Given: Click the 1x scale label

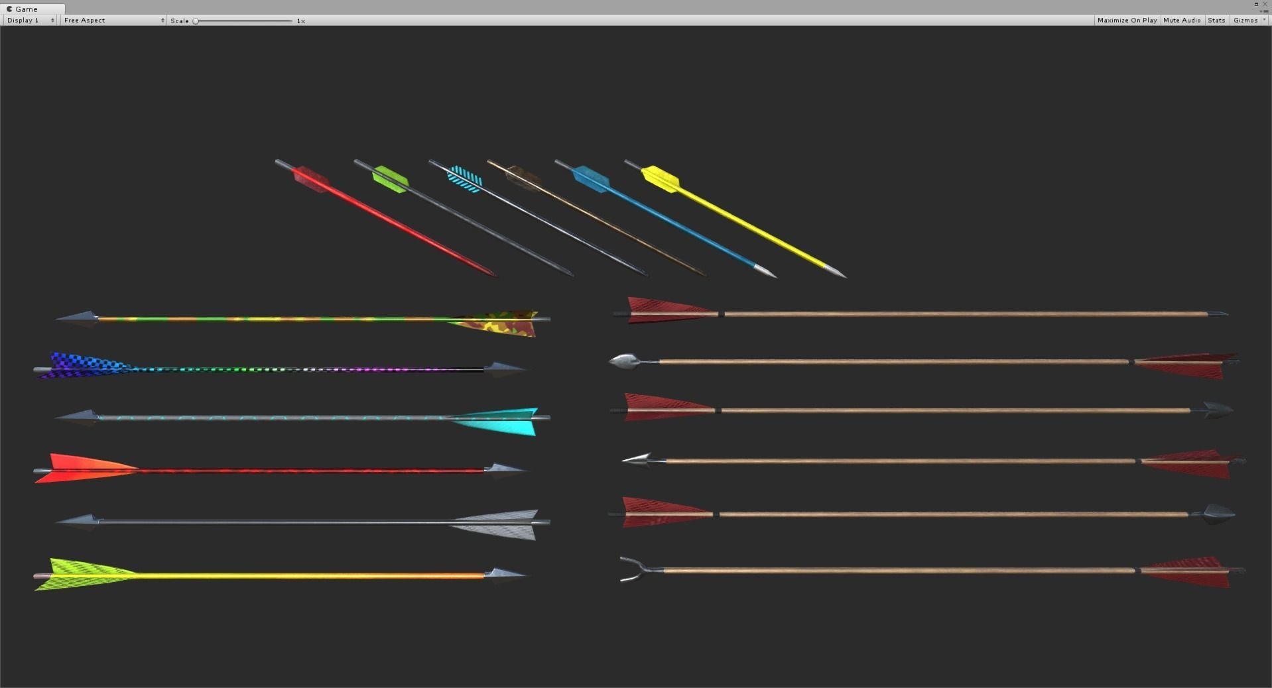Looking at the screenshot, I should 302,21.
